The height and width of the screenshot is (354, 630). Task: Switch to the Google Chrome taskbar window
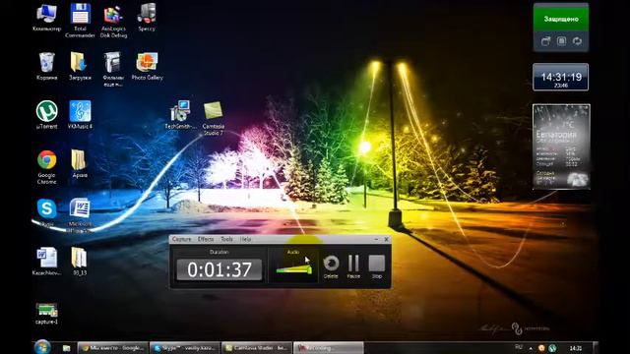point(113,348)
